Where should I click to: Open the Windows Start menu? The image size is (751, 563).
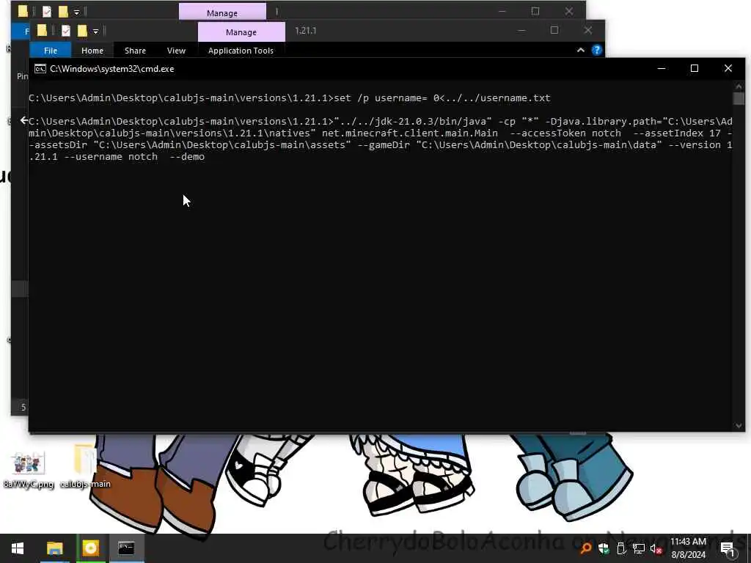tap(18, 548)
